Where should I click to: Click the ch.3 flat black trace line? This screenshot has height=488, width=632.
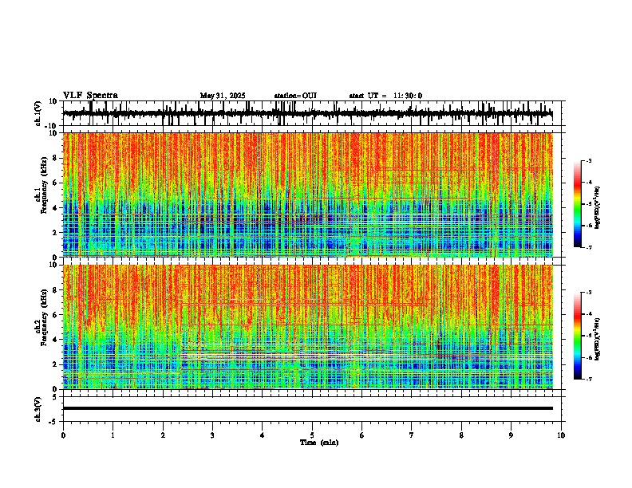click(x=307, y=408)
